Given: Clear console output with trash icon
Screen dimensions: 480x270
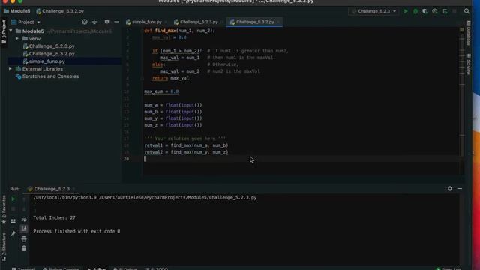Looking at the screenshot, I should point(24,248).
